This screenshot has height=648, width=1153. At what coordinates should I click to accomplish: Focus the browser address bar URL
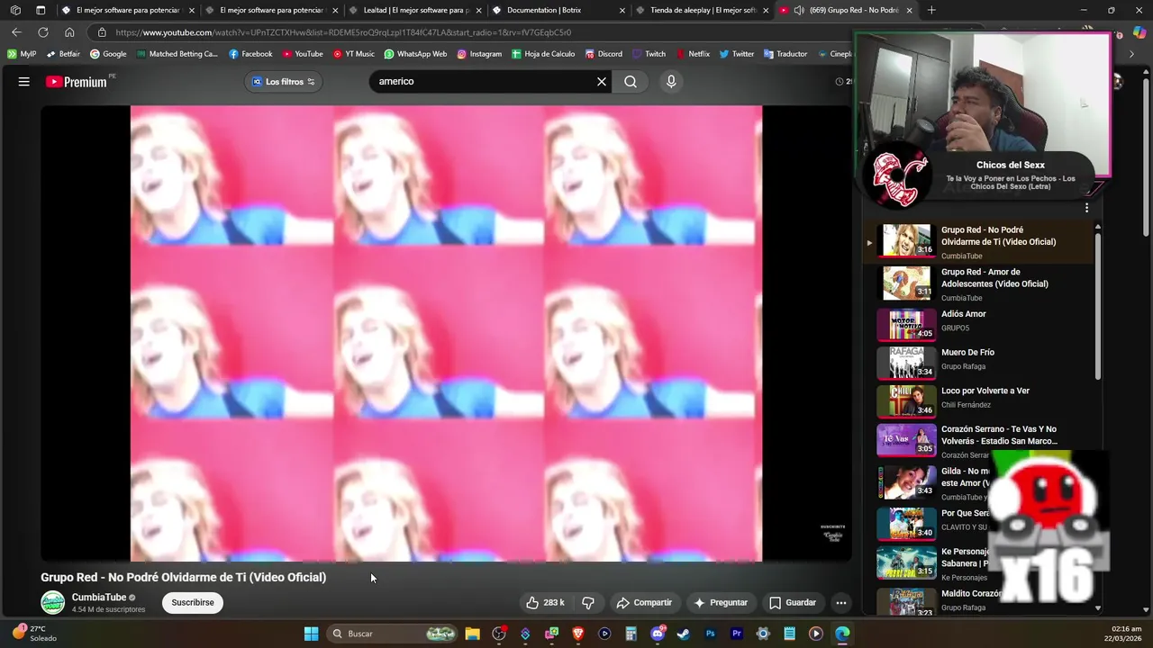468,32
